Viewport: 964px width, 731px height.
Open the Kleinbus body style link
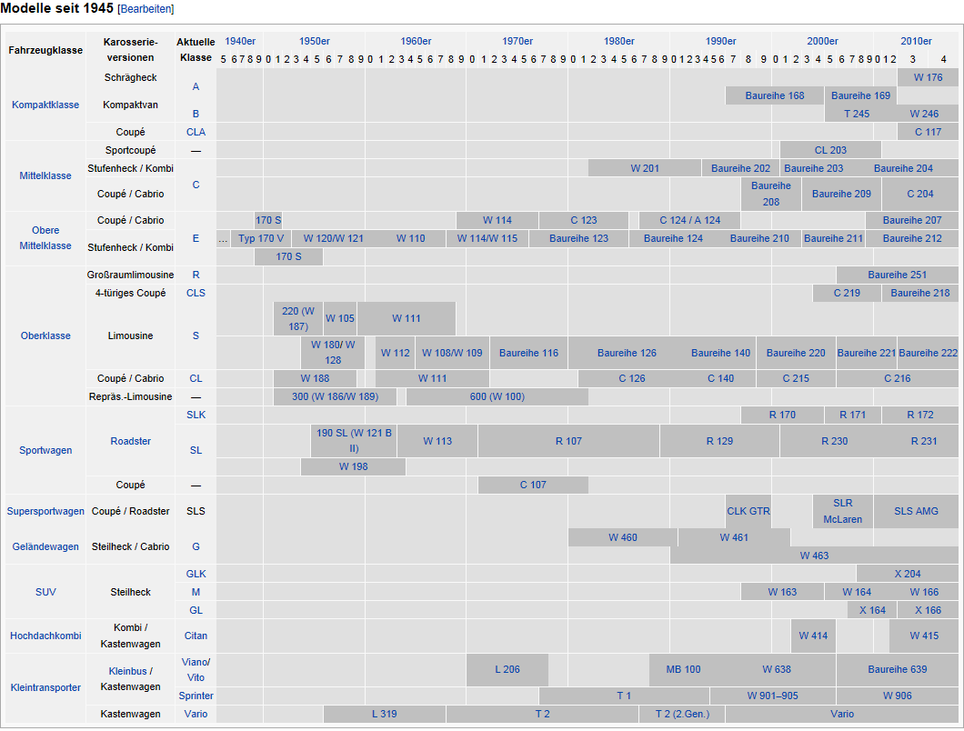point(127,671)
